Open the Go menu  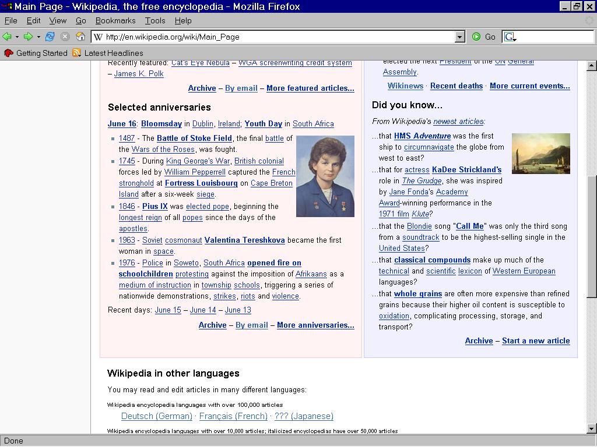pos(80,20)
